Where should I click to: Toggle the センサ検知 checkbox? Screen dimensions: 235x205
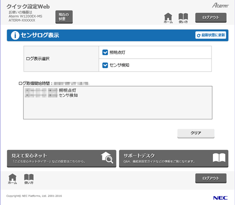pos(105,65)
